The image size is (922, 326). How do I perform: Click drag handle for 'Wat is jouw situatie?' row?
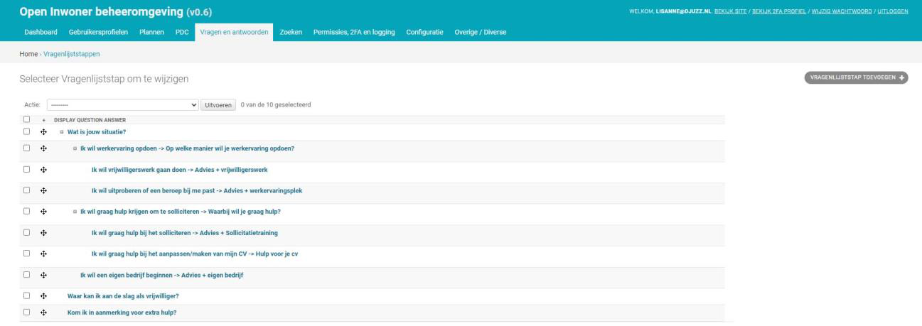point(43,131)
